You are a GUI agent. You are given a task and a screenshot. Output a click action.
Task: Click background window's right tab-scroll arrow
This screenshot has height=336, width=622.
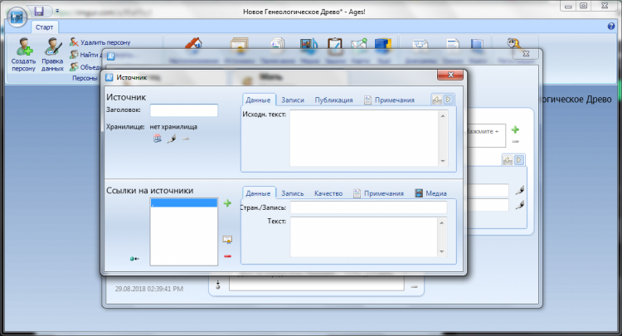point(519,160)
